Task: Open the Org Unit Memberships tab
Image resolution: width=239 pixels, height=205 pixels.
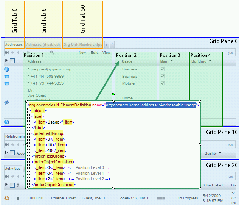Action: [x=82, y=45]
